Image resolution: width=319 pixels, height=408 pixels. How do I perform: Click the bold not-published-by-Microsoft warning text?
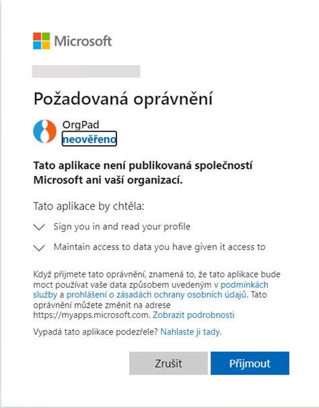[x=143, y=173]
